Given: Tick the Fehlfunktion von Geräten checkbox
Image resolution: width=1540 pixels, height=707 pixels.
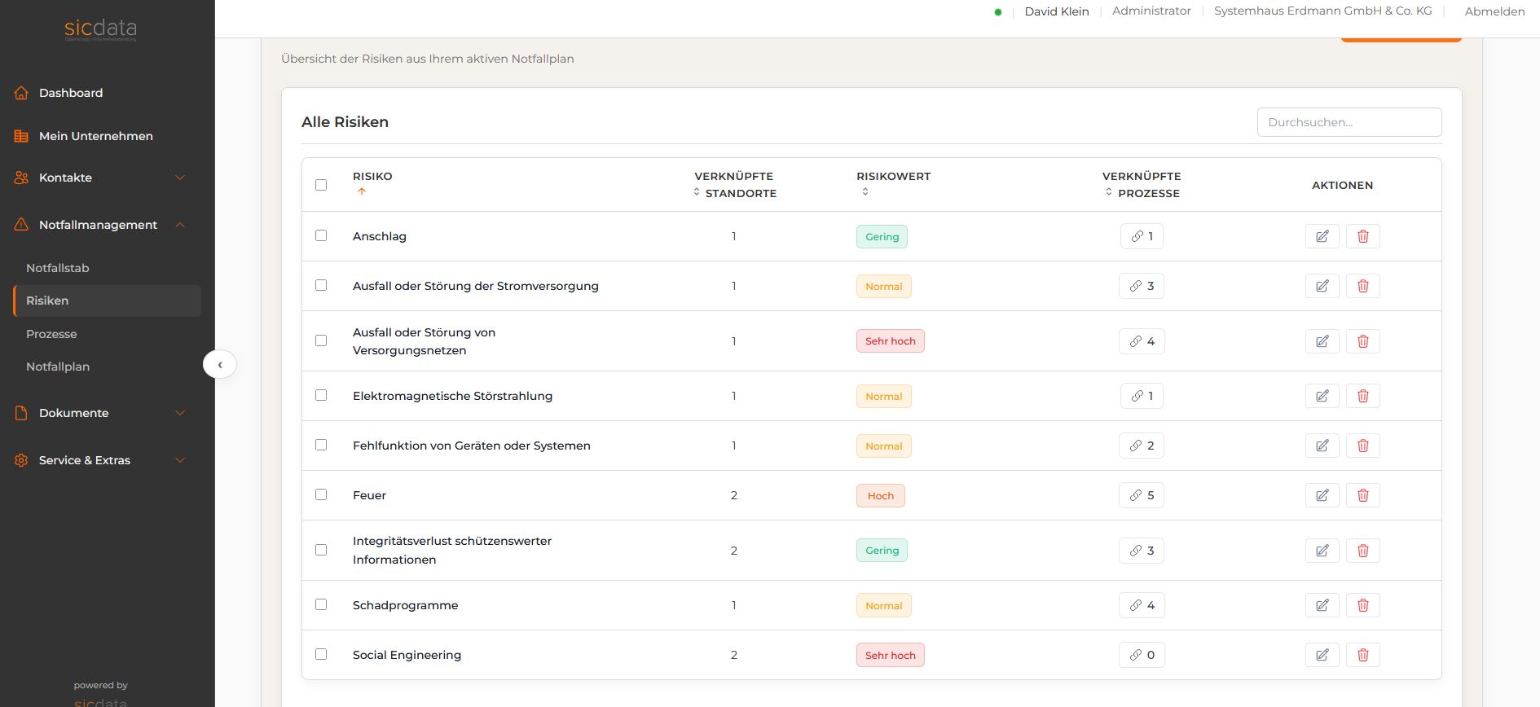Looking at the screenshot, I should click(321, 445).
